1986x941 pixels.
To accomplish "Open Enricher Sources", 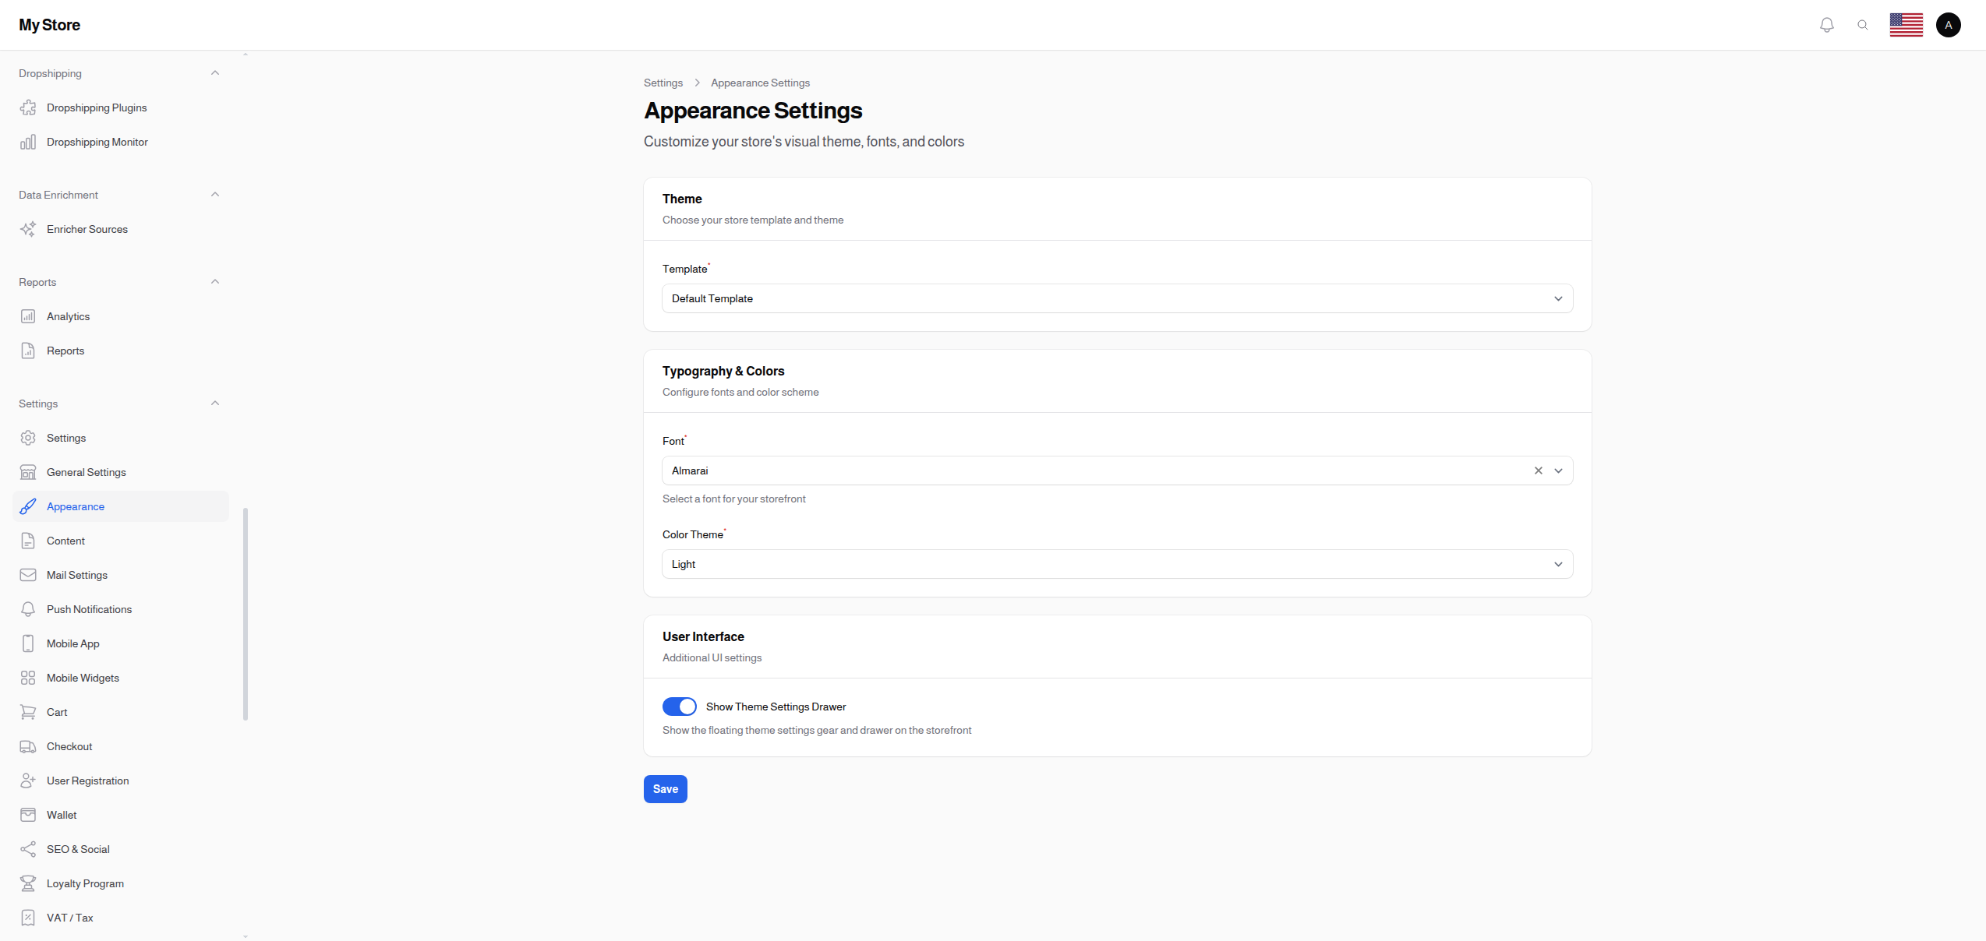I will (87, 229).
